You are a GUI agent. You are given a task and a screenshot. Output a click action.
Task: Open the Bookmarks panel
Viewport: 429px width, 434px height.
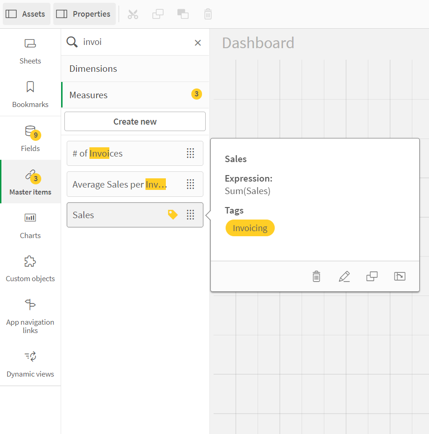click(30, 94)
